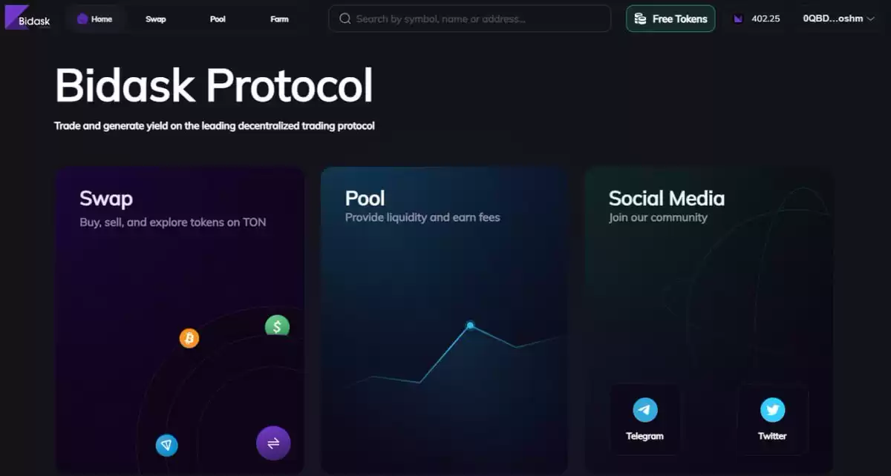Click 'Join our community' text
The height and width of the screenshot is (476, 891).
click(x=658, y=217)
